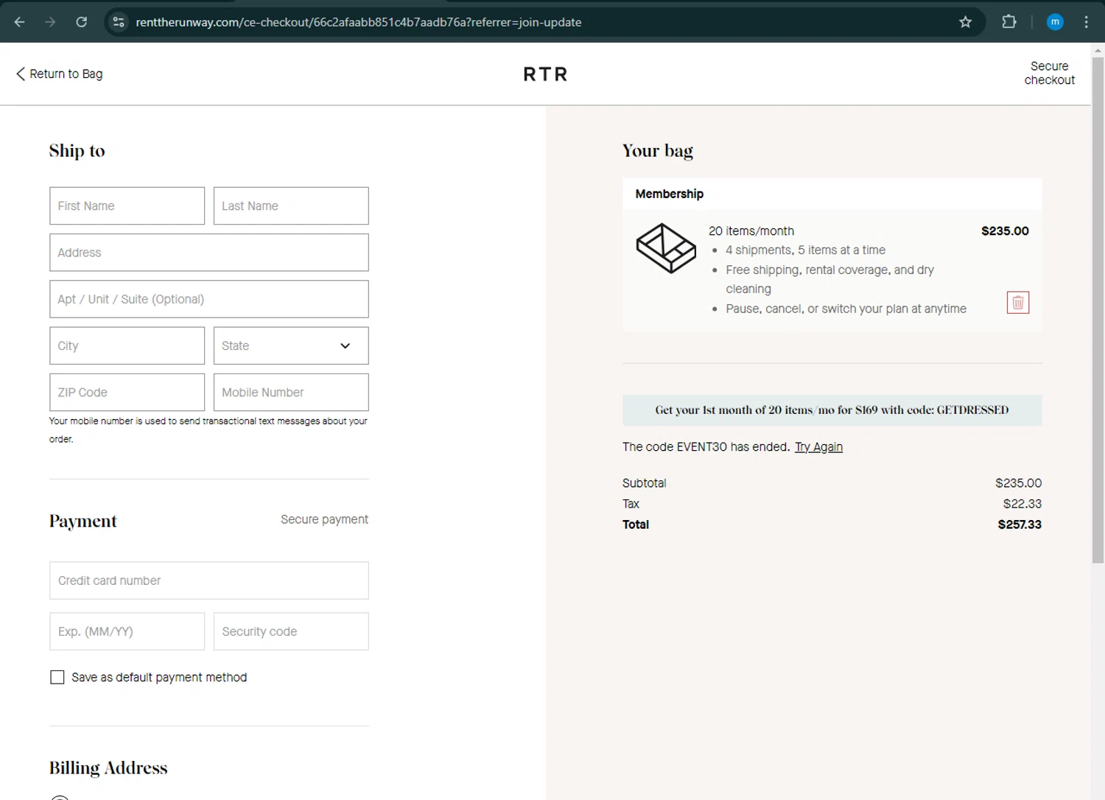Open the Chrome profile avatar
Screen dimensions: 1105x800
[1055, 22]
